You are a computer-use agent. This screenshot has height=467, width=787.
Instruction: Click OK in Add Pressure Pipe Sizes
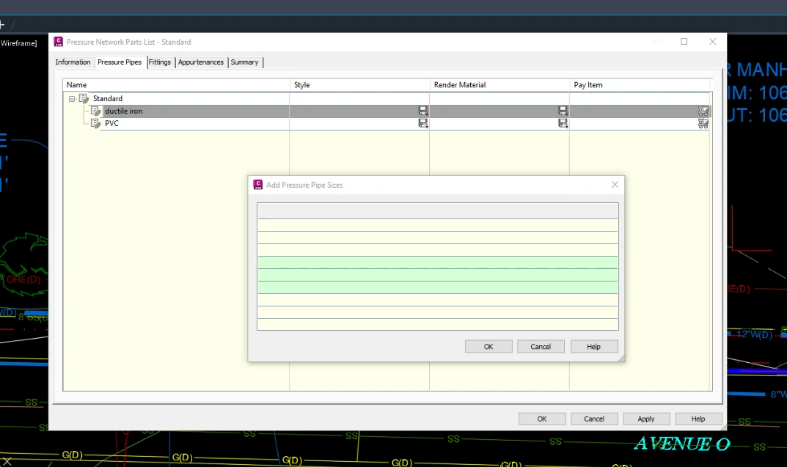[488, 347]
